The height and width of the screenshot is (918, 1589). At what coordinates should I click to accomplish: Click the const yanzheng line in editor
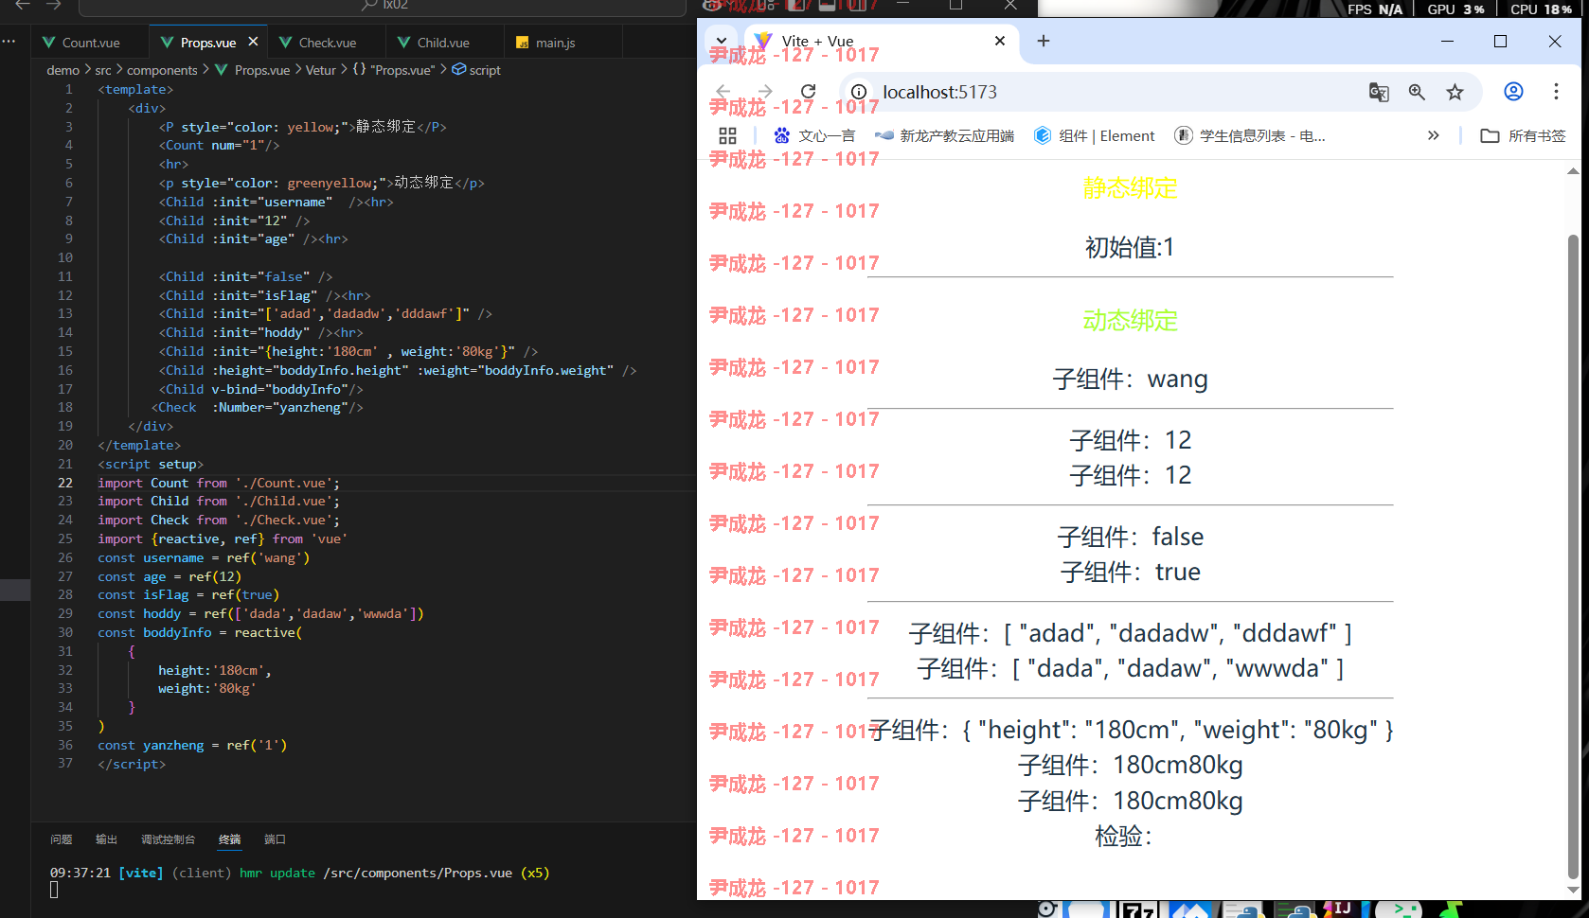point(192,745)
